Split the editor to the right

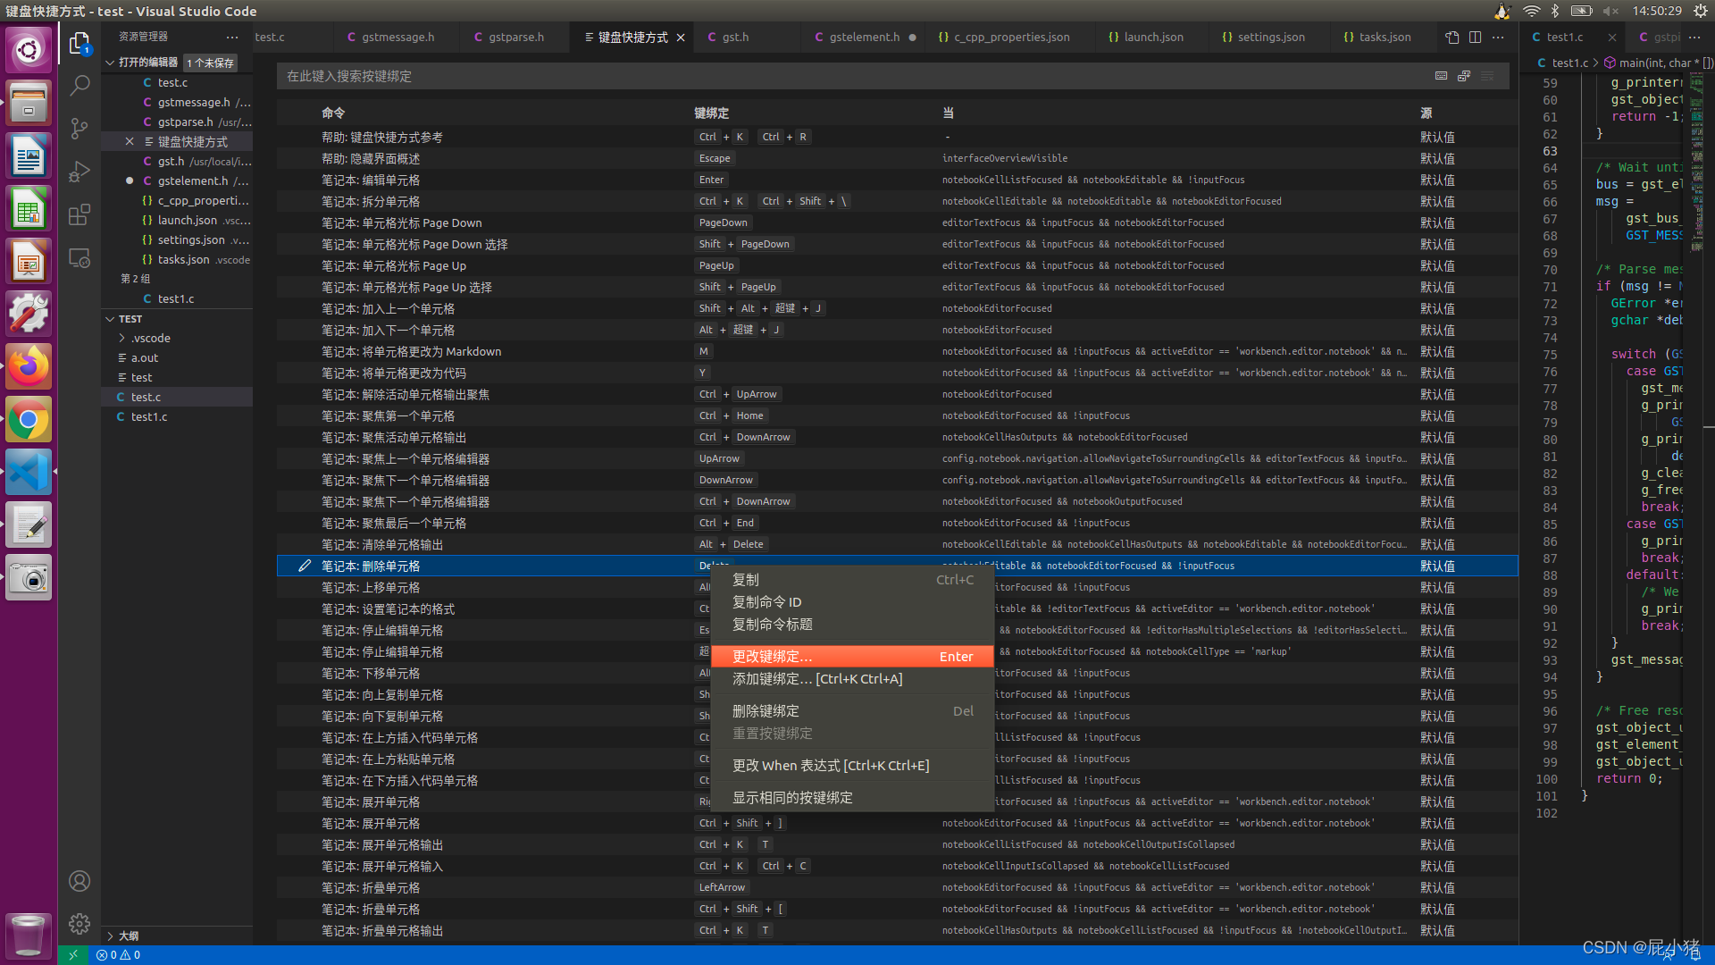[1475, 38]
